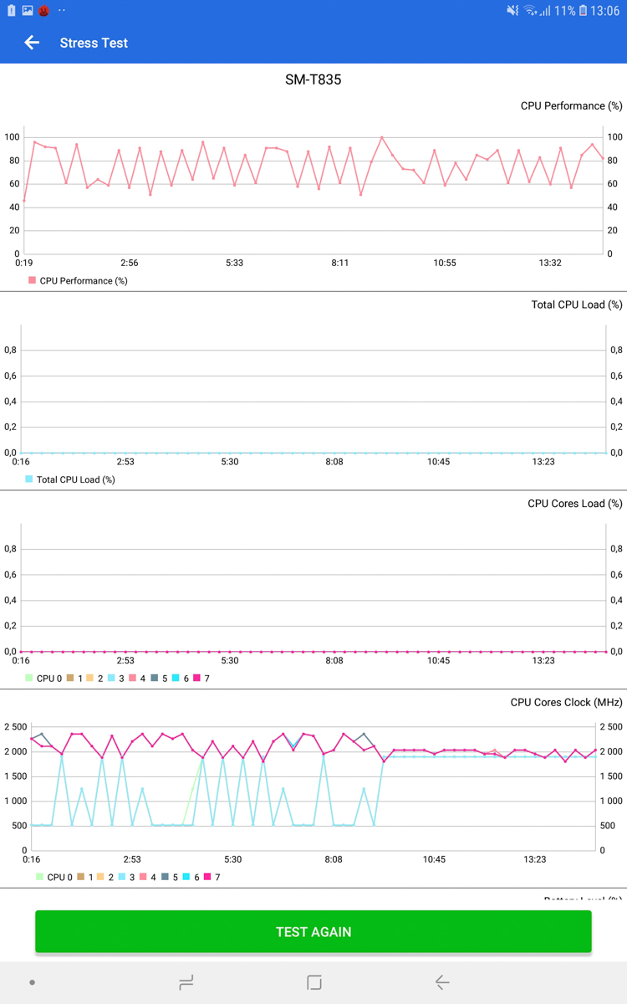Viewport: 627px width, 1004px height.
Task: Toggle core 7 legend in Cores Clock chart
Action: 212,877
